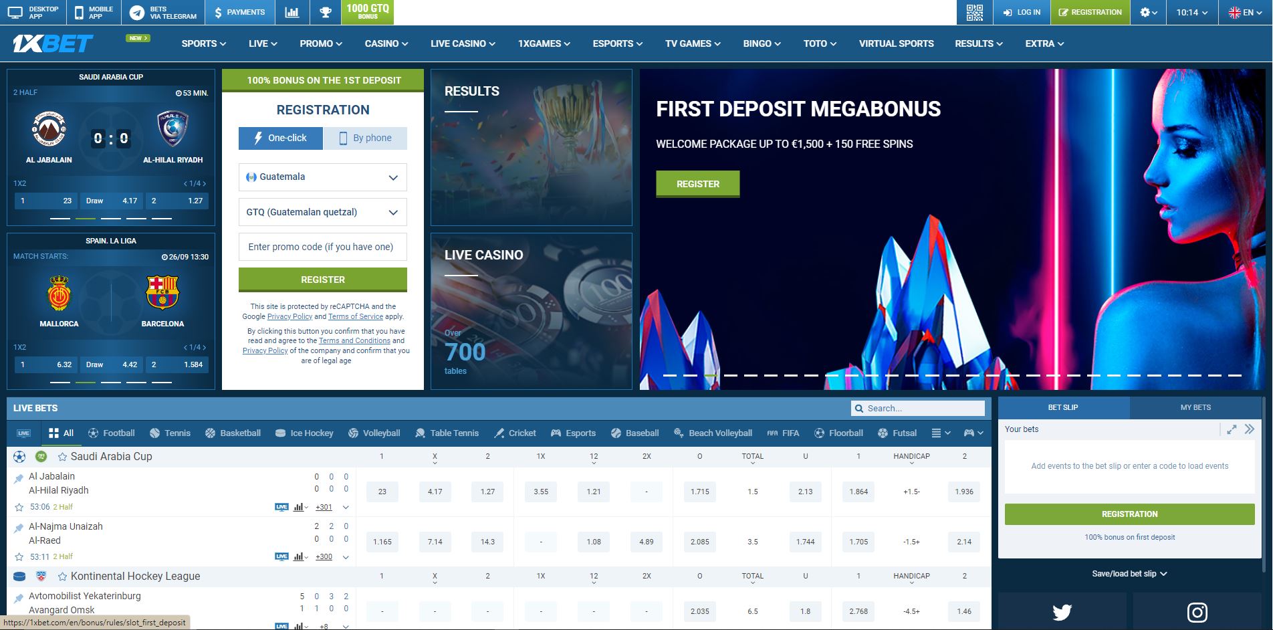The width and height of the screenshot is (1273, 630).
Task: Filter live bets by Ice Hockey
Action: tap(304, 433)
